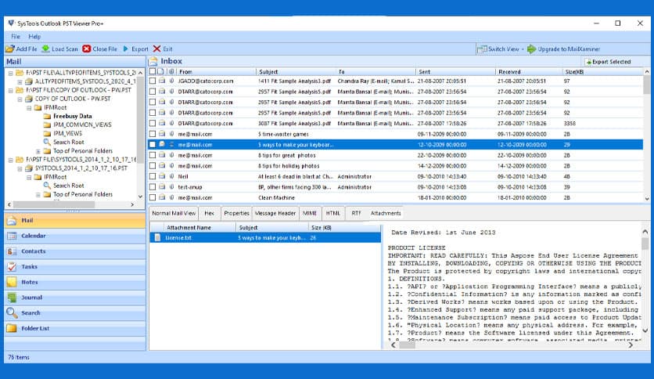Switch to the HTML tab
This screenshot has height=379, width=654.
333,213
